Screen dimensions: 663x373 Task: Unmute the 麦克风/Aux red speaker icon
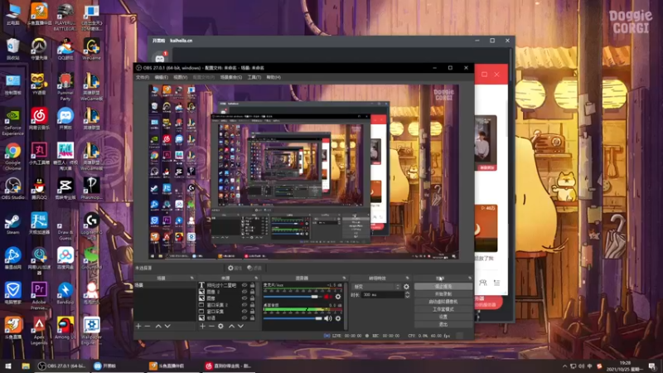tap(327, 297)
